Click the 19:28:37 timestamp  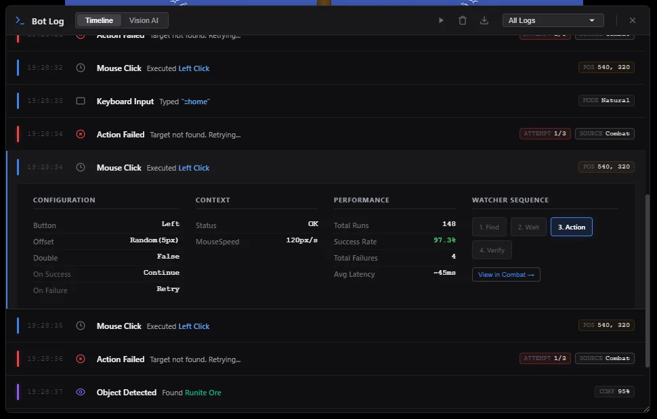(x=45, y=392)
